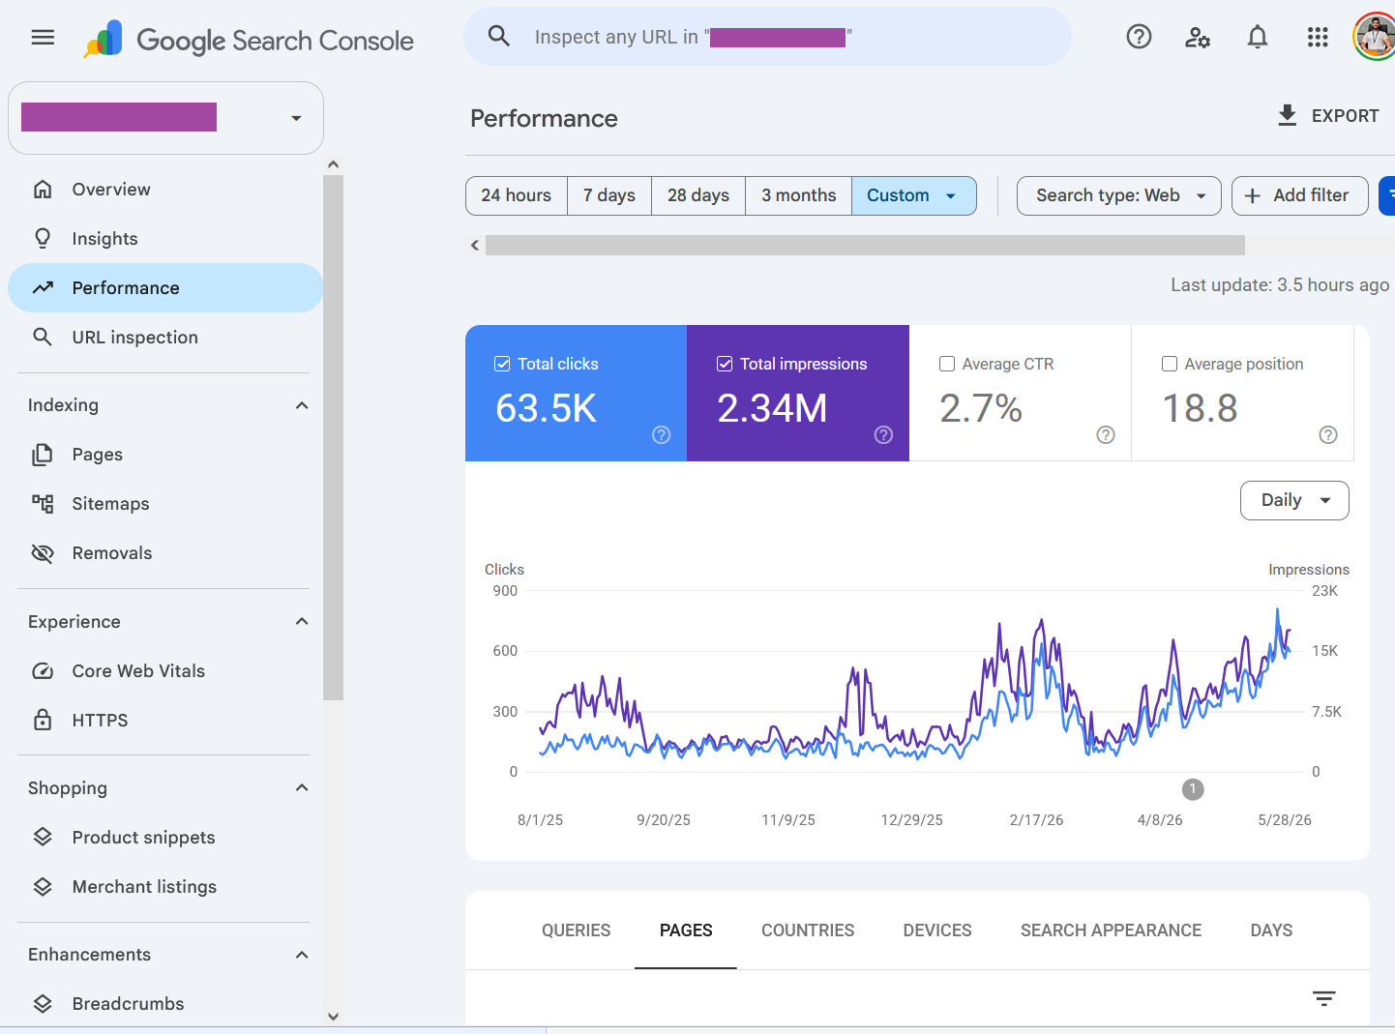
Task: Open the Custom date range dropdown
Action: (913, 195)
